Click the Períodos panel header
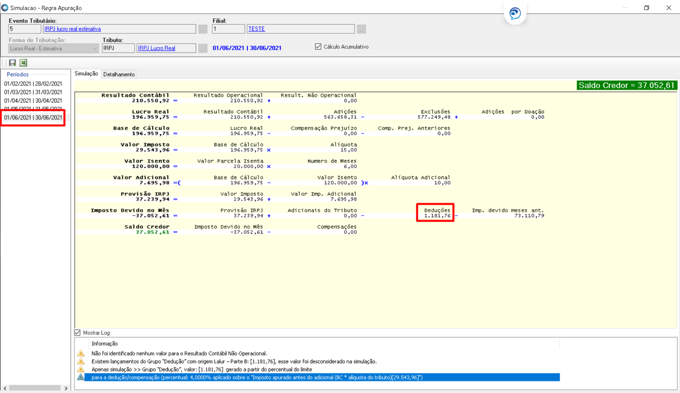 [x=18, y=74]
